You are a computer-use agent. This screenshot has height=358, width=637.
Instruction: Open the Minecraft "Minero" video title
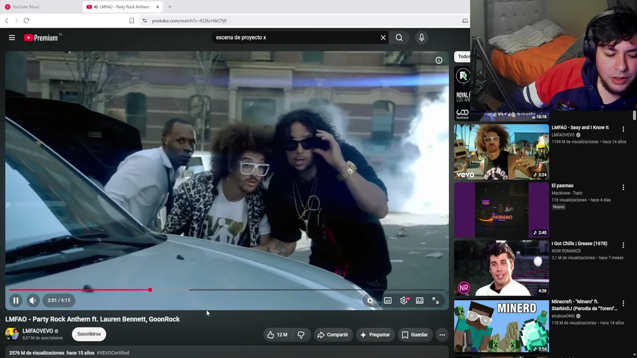tap(584, 305)
